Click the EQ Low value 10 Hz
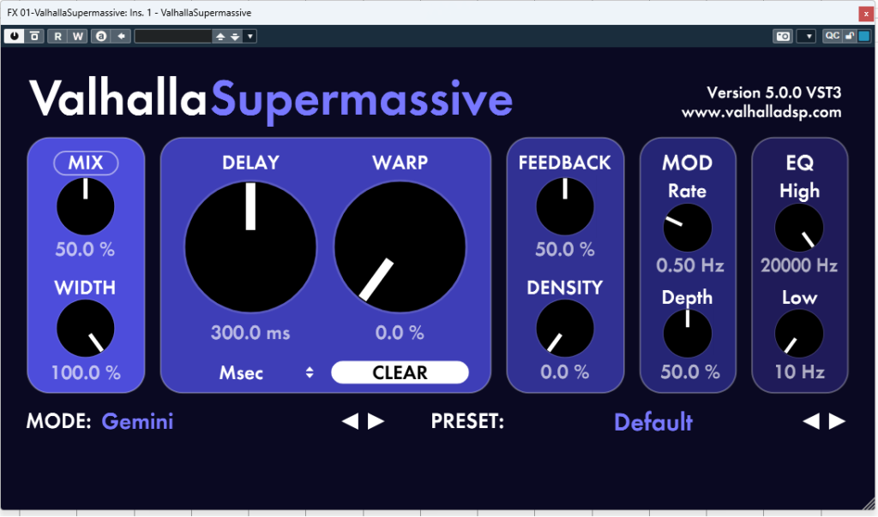 pyautogui.click(x=800, y=372)
